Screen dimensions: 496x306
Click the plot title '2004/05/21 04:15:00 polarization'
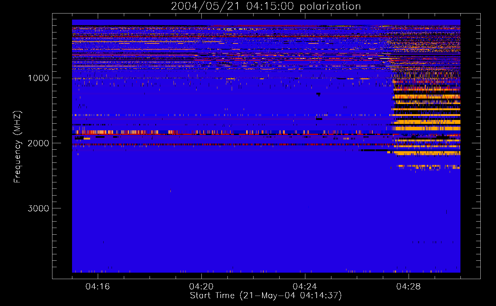coord(266,6)
